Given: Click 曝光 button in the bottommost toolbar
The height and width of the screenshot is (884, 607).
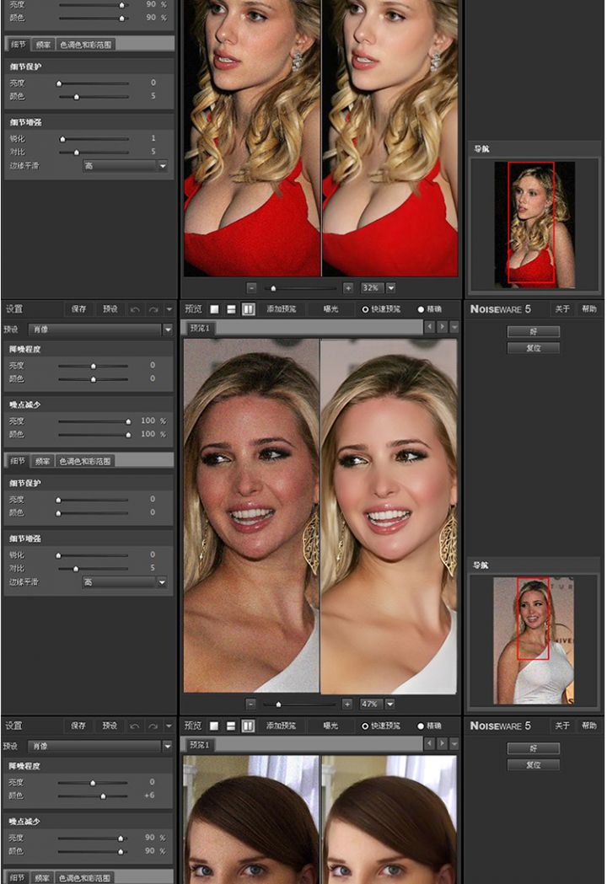Looking at the screenshot, I should click(x=330, y=726).
